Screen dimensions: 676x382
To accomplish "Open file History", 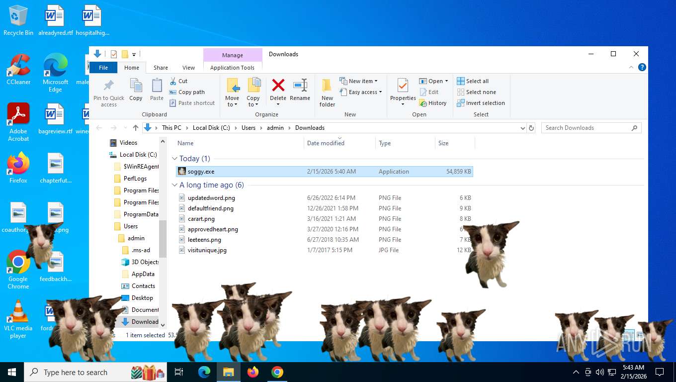I will coord(433,103).
